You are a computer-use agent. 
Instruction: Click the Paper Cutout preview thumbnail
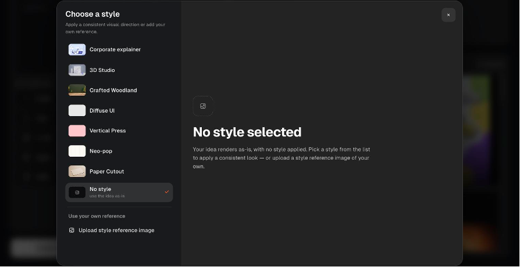pos(77,171)
